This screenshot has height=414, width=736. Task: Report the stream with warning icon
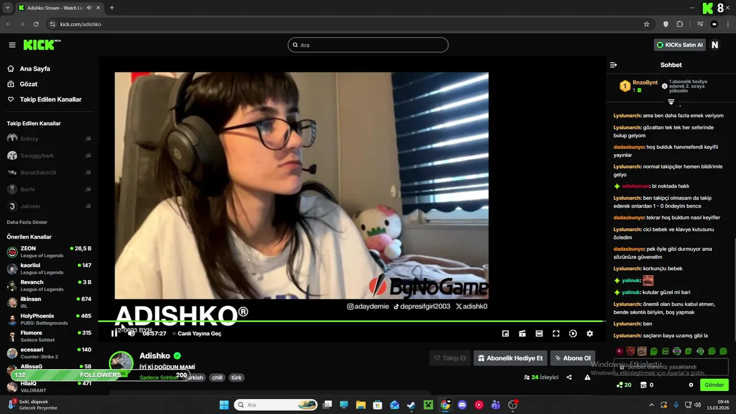tap(587, 377)
